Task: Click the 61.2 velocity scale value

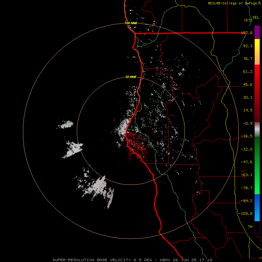Action: pos(248,72)
